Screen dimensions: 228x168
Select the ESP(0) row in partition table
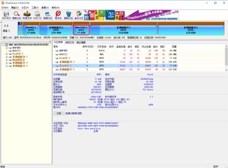pyautogui.click(x=115, y=51)
